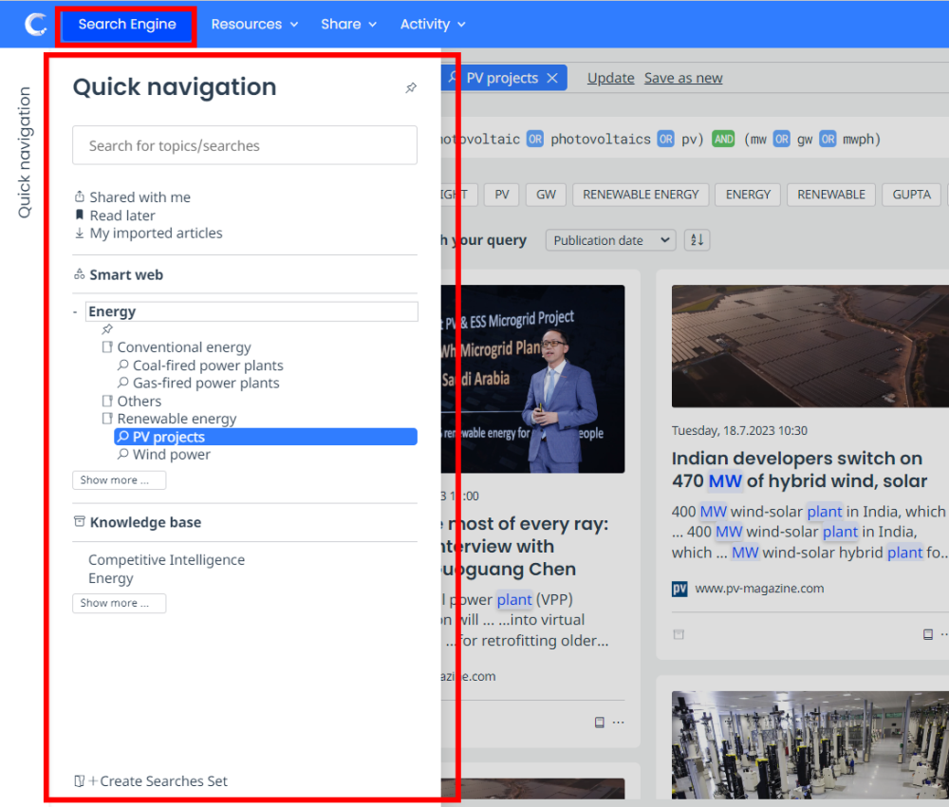
Task: Open the Publication date dropdown
Action: click(609, 240)
